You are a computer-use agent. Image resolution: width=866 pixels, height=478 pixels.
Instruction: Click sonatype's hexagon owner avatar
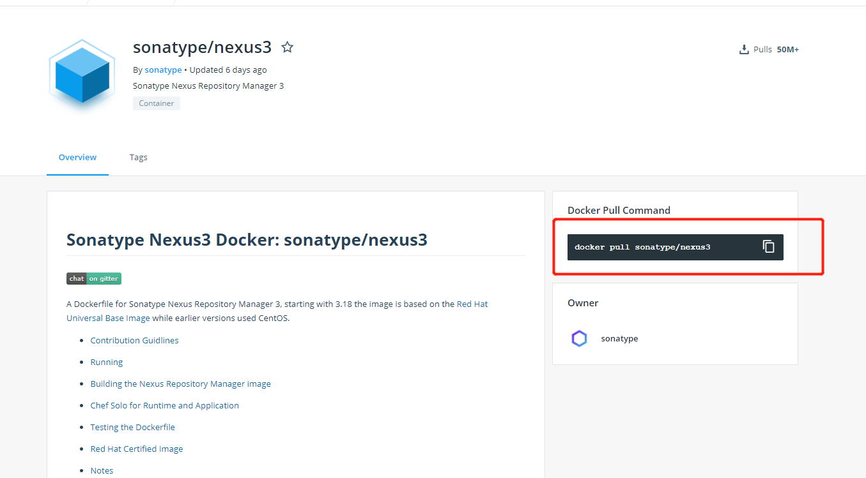[x=579, y=338]
